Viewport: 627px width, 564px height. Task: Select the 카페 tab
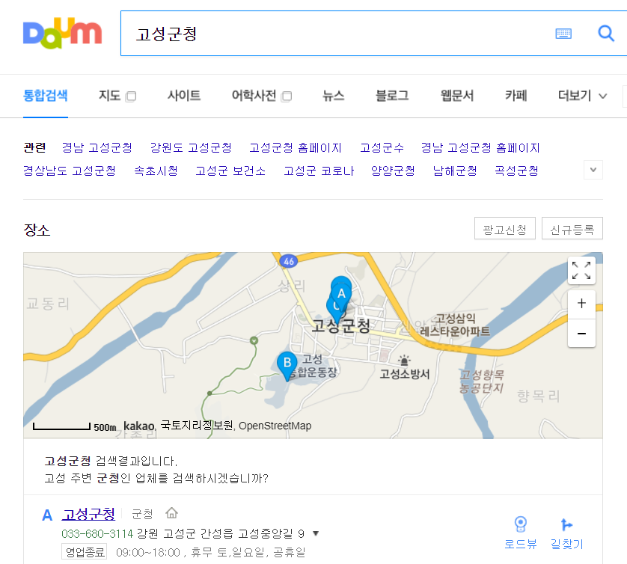516,96
